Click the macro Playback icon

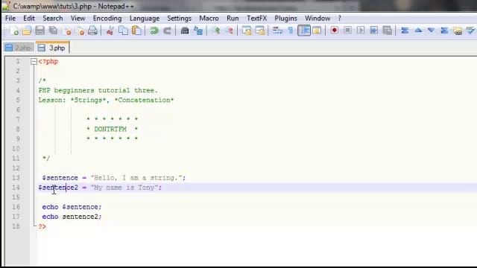361,31
